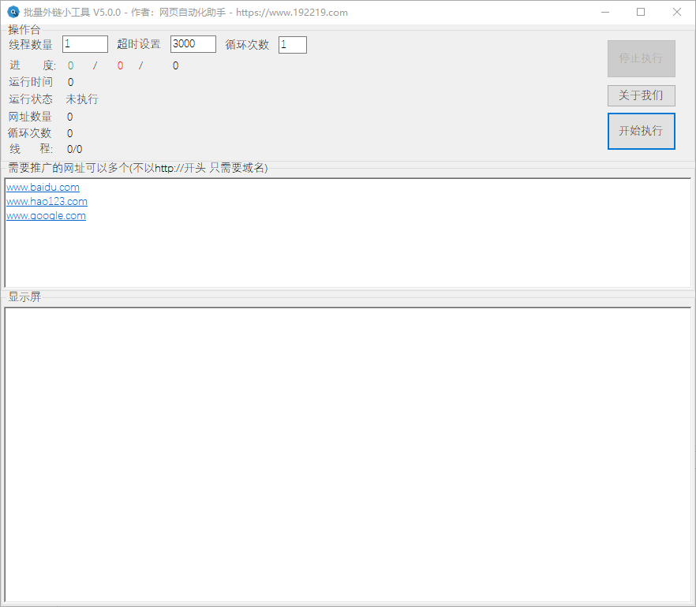Click the app icon in the title bar
Screen dimensions: 696x607
[13, 12]
